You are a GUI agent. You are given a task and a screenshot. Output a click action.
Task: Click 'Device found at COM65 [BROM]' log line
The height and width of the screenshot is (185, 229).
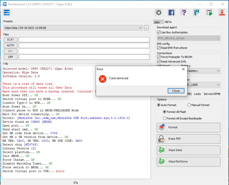[x=27, y=122]
